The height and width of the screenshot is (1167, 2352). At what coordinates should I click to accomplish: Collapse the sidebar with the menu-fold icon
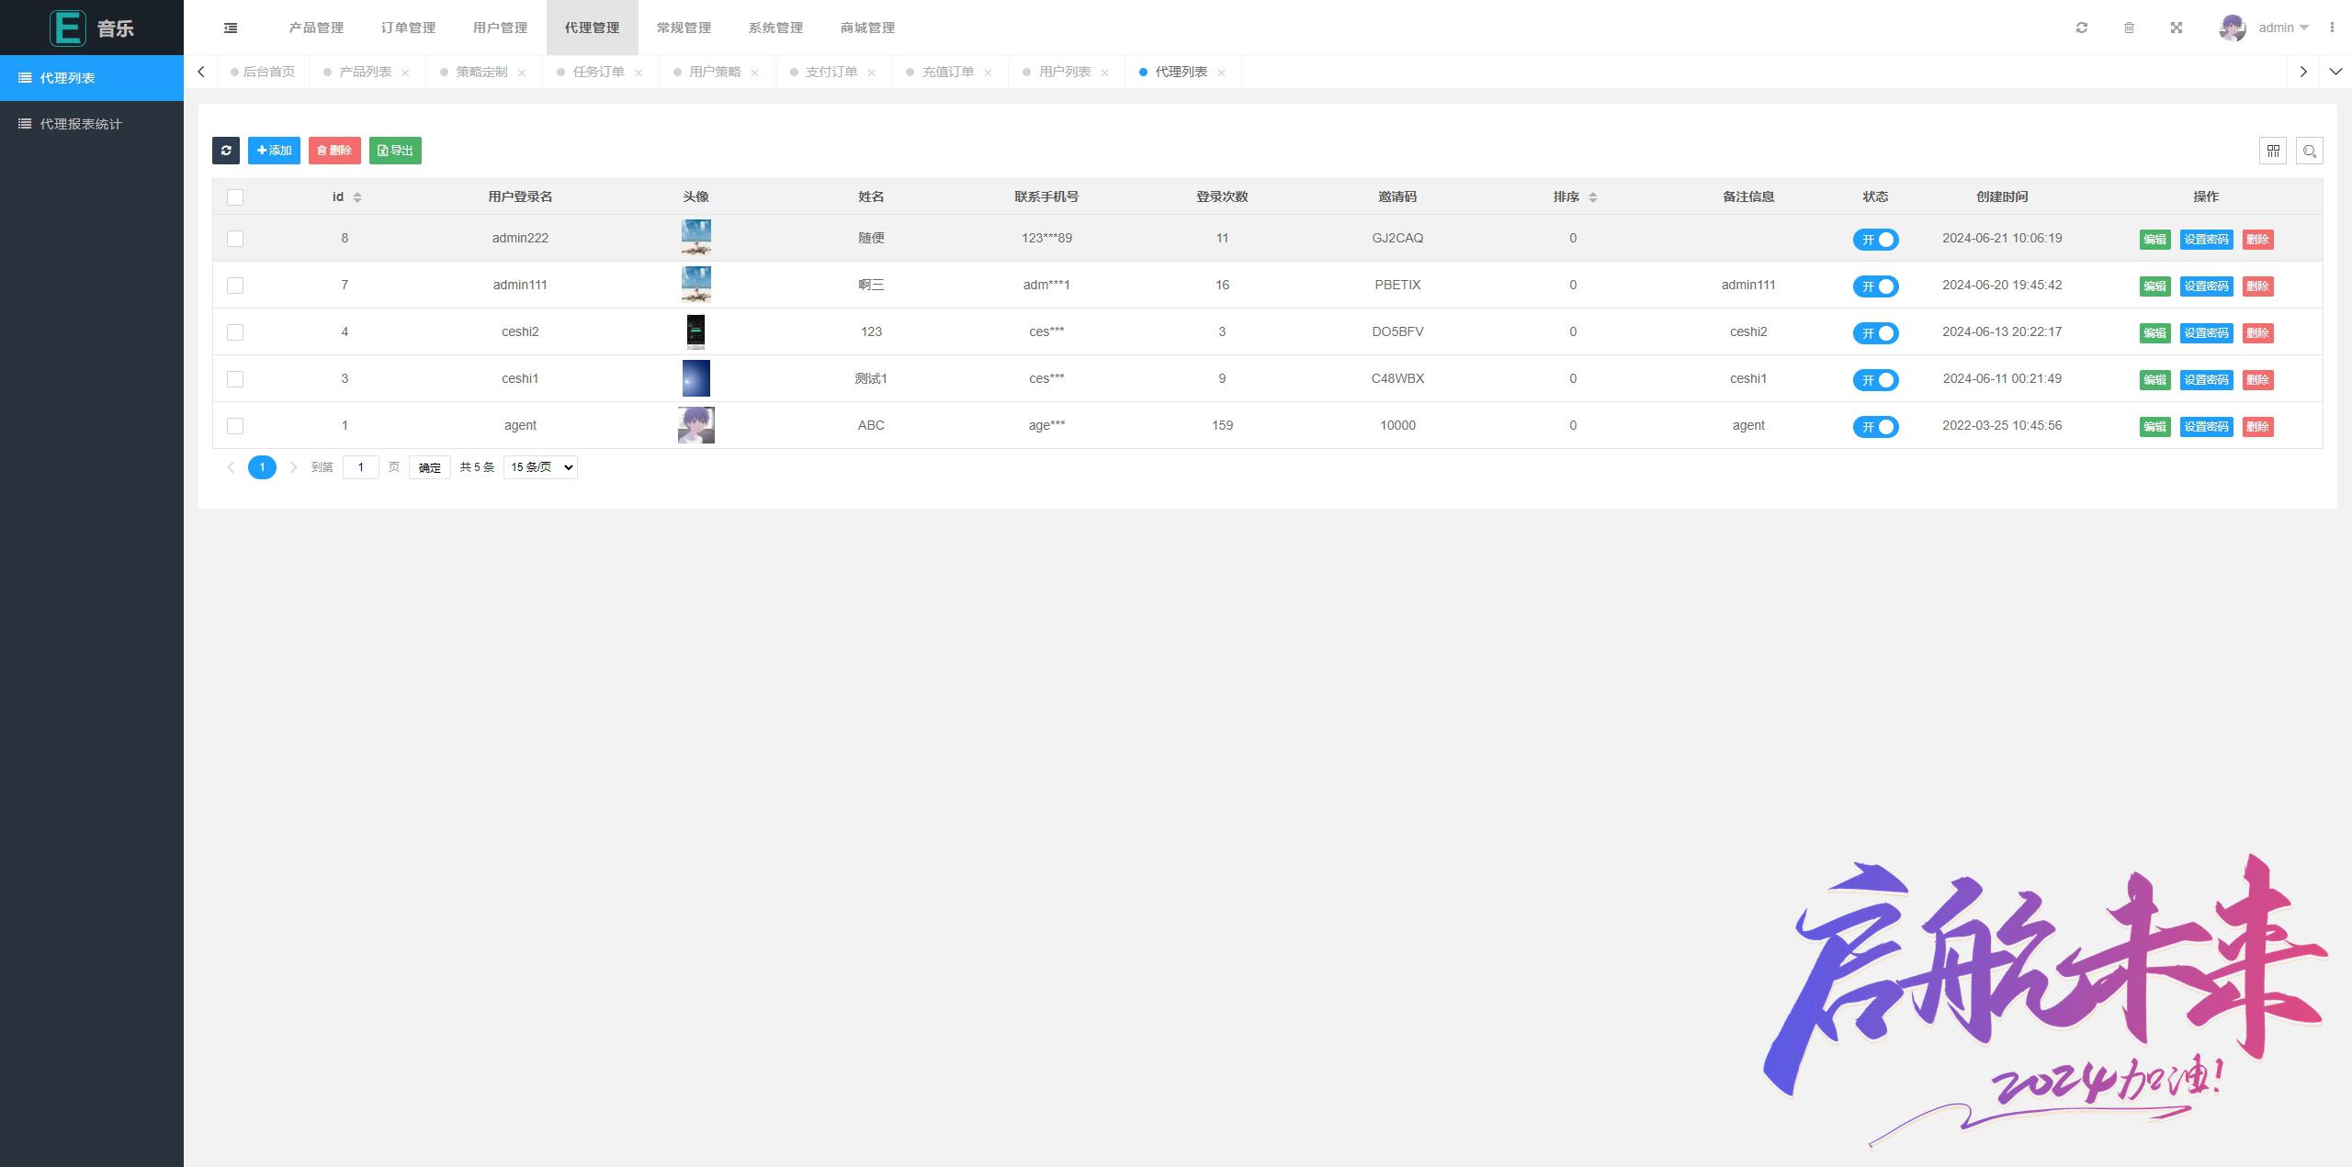tap(231, 28)
